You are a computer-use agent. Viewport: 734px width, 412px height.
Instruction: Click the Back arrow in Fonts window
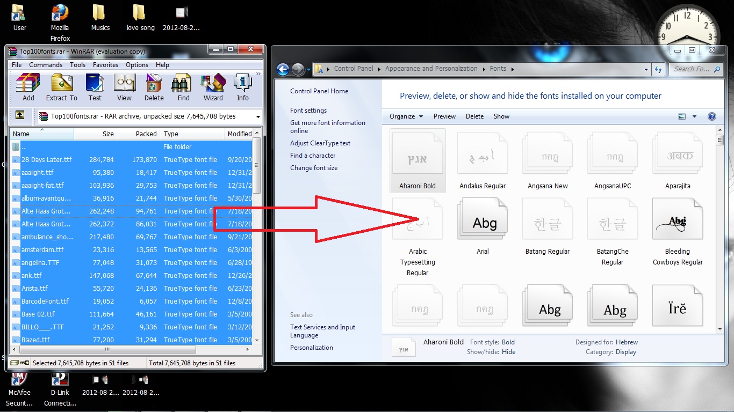tap(283, 69)
